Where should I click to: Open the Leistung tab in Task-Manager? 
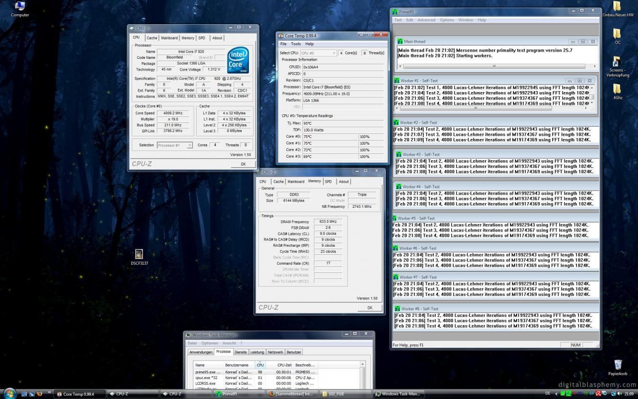tap(257, 352)
